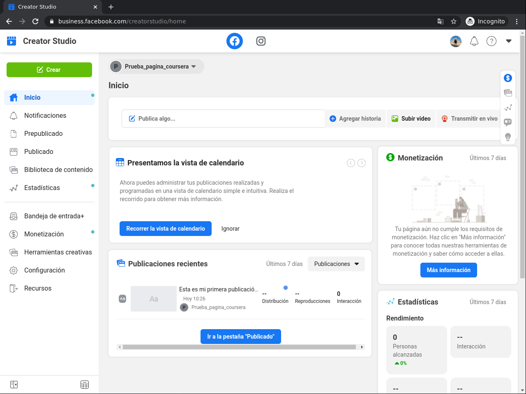Go to the previous tip with the left arrow
The image size is (526, 394).
pyautogui.click(x=351, y=163)
